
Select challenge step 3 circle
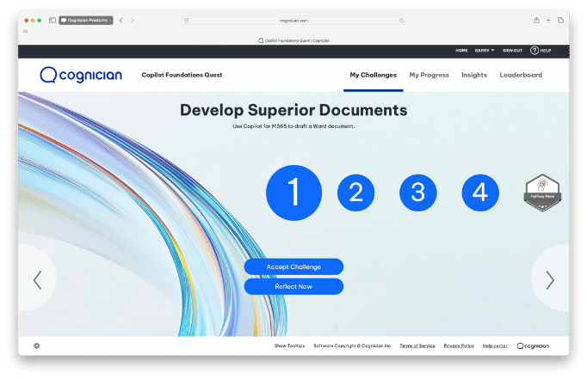pos(417,193)
